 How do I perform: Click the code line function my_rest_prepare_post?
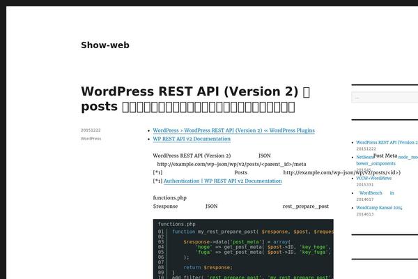(253, 232)
